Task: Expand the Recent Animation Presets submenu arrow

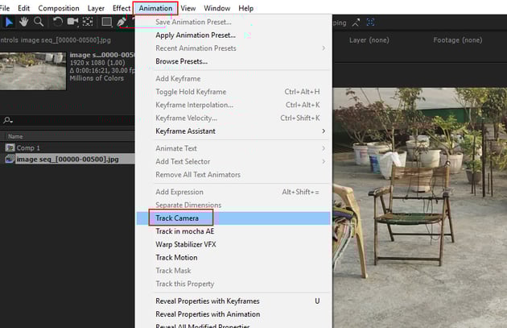Action: click(324, 48)
